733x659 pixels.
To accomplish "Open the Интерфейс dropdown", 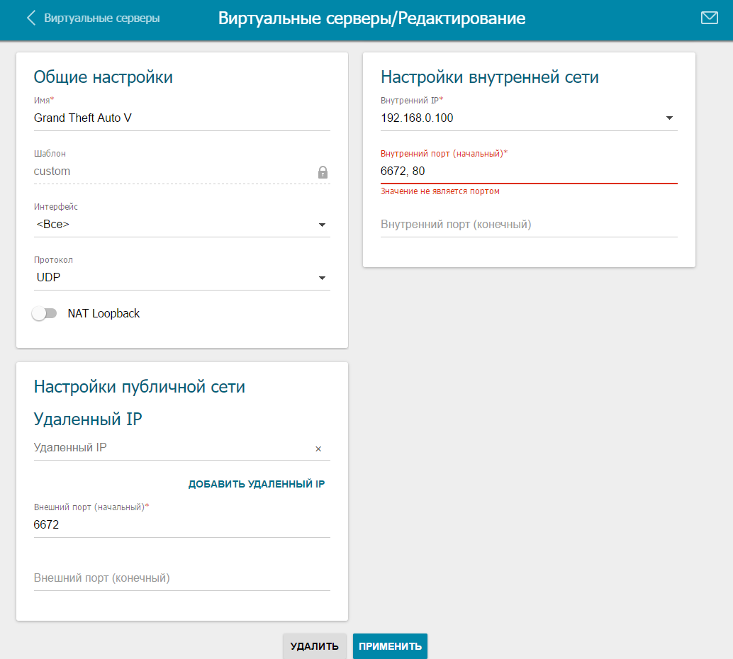I will (x=182, y=225).
